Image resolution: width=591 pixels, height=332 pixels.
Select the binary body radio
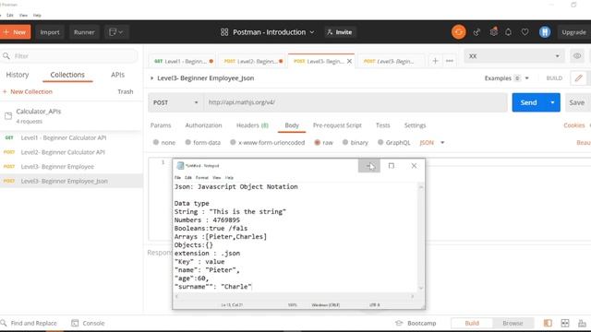tap(345, 142)
